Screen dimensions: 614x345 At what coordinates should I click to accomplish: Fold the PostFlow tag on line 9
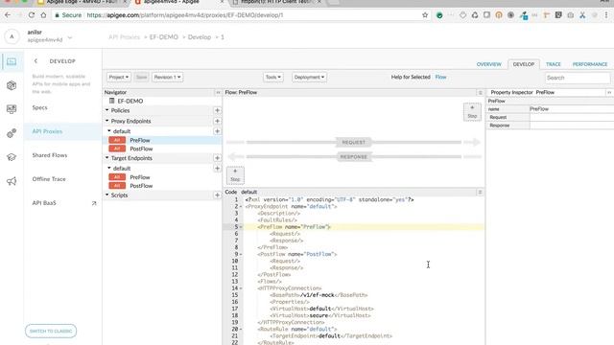click(x=241, y=254)
